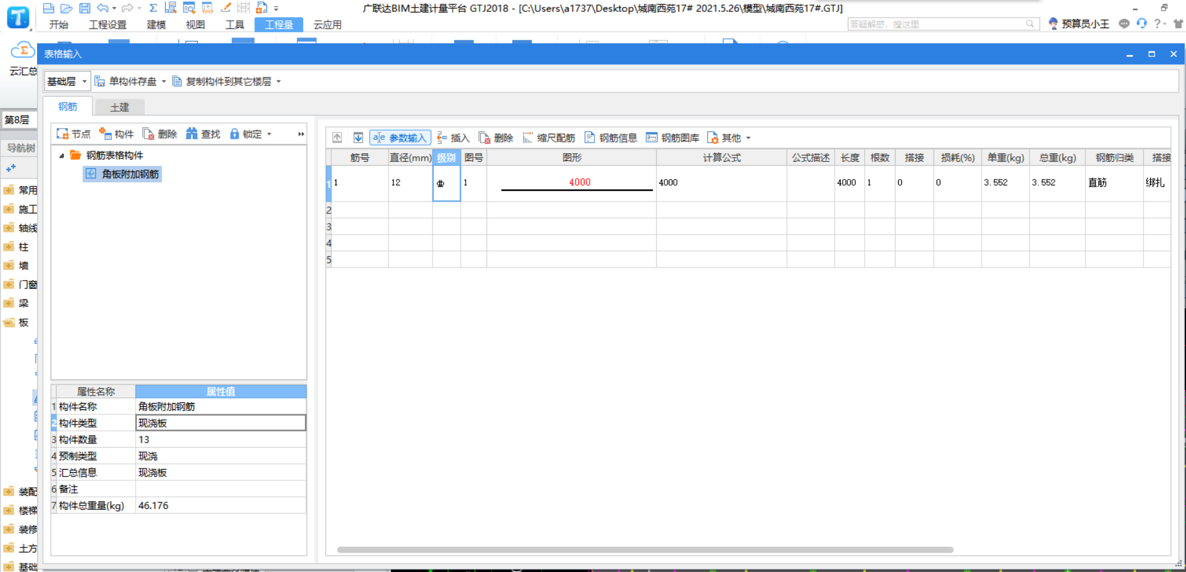
Task: Click the red 4000 shape dimension
Action: pyautogui.click(x=579, y=182)
